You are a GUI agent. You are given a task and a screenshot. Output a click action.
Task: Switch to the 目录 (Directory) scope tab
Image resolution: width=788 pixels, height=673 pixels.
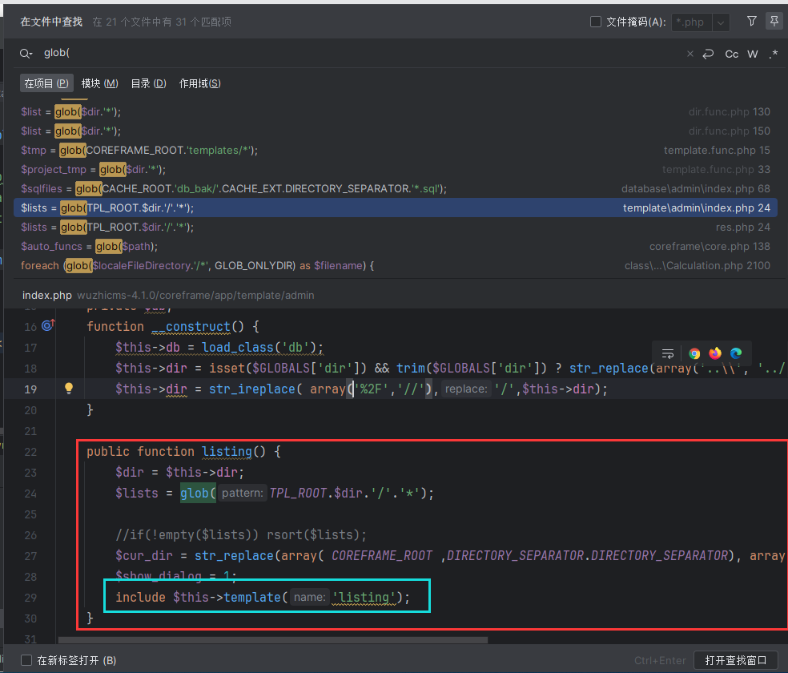pyautogui.click(x=148, y=83)
